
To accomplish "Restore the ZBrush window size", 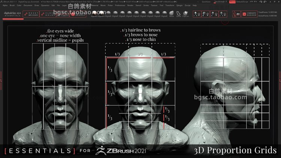I will coord(275,1).
